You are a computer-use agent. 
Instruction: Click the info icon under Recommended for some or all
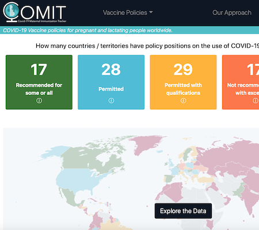pyautogui.click(x=39, y=101)
